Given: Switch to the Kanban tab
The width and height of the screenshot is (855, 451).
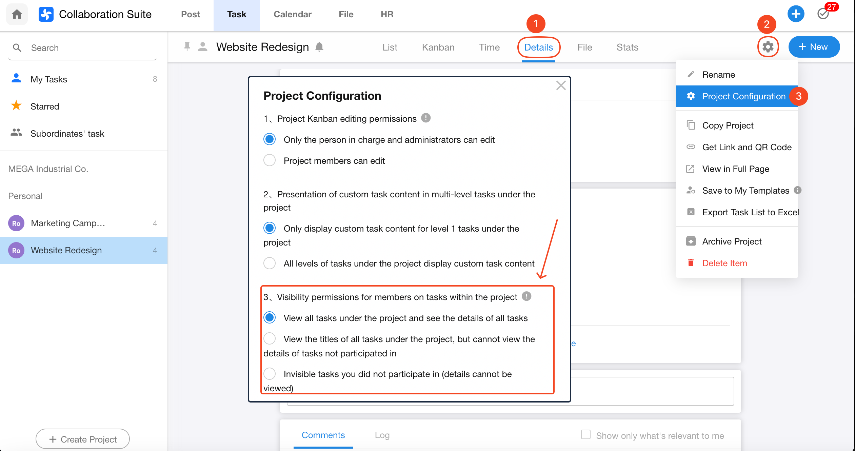Looking at the screenshot, I should point(438,47).
